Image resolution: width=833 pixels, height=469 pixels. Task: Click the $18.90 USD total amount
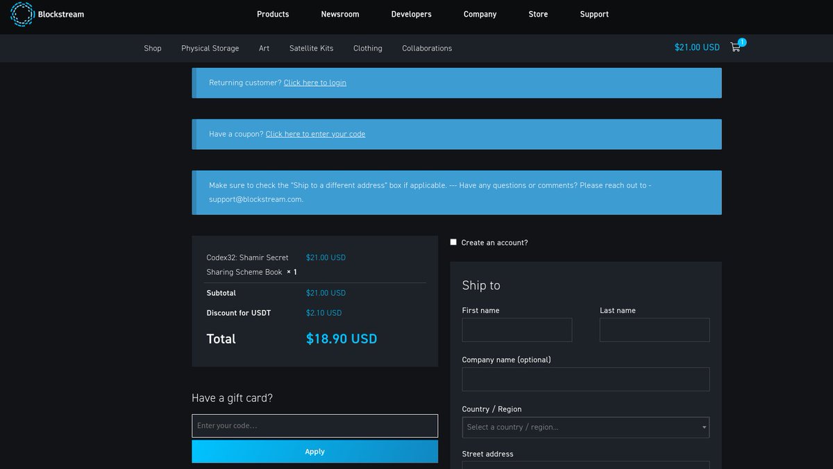pyautogui.click(x=342, y=339)
